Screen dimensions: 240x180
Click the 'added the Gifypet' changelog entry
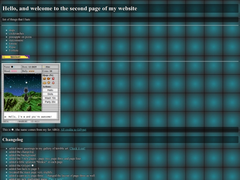pos(21,165)
